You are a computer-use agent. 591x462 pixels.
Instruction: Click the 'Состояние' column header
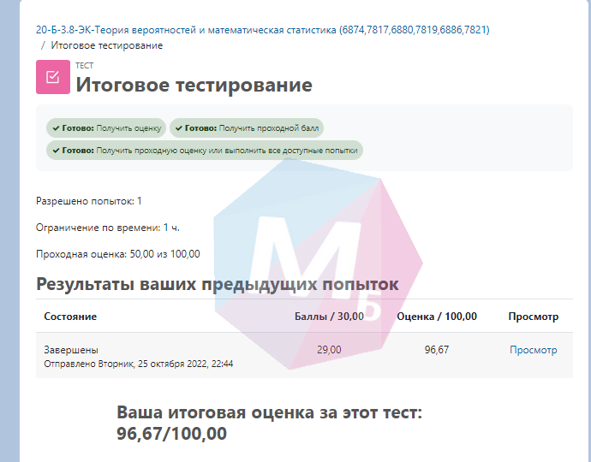point(70,317)
